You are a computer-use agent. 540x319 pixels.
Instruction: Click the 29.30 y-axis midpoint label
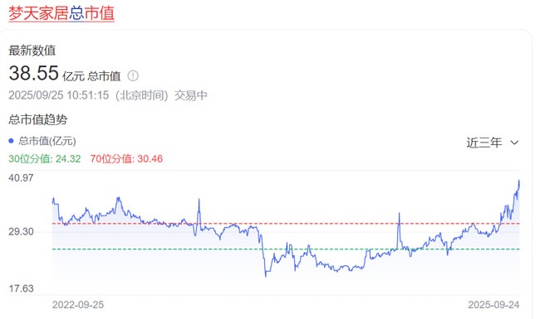pos(21,231)
